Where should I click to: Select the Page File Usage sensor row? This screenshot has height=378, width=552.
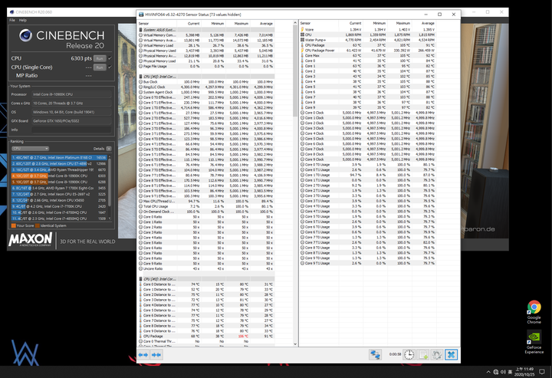point(206,66)
